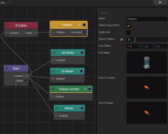
Task: Click the Texture Scroller header circle port
Action: pos(90,89)
